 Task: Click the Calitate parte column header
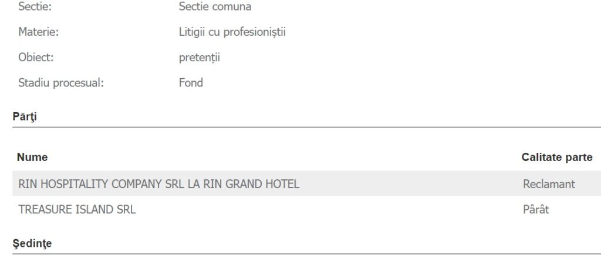coord(556,157)
